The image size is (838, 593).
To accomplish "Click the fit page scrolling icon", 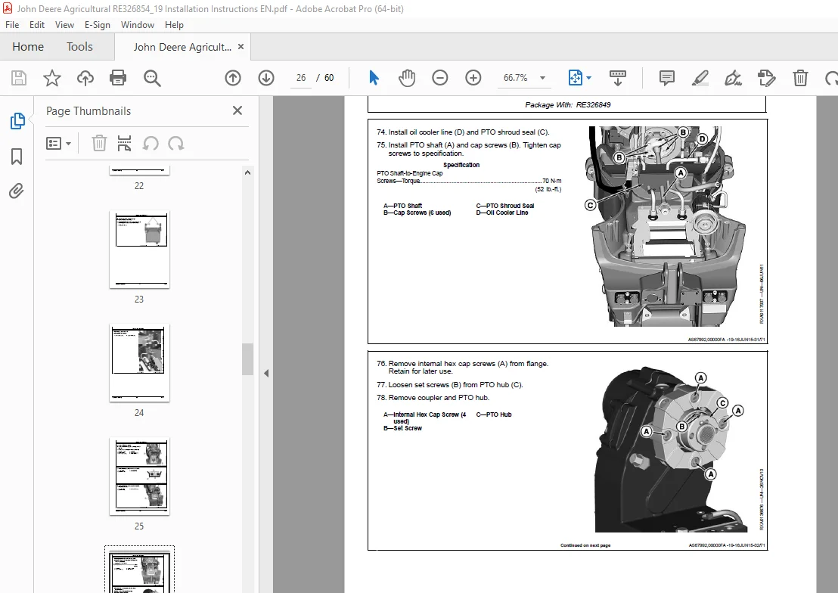I will 575,78.
